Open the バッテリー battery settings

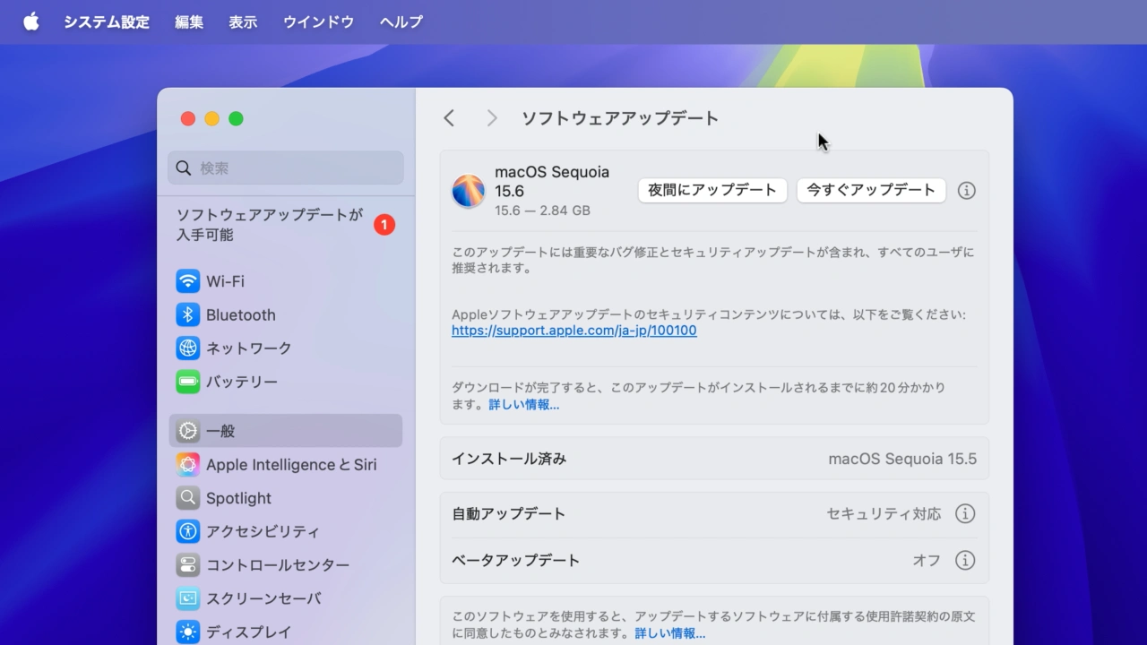[241, 382]
